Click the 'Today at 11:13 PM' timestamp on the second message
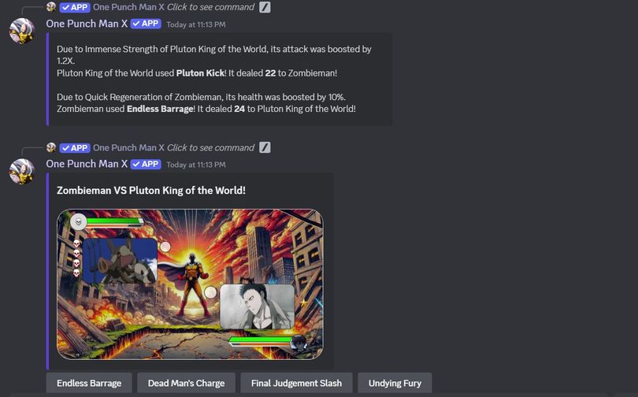 [x=196, y=165]
